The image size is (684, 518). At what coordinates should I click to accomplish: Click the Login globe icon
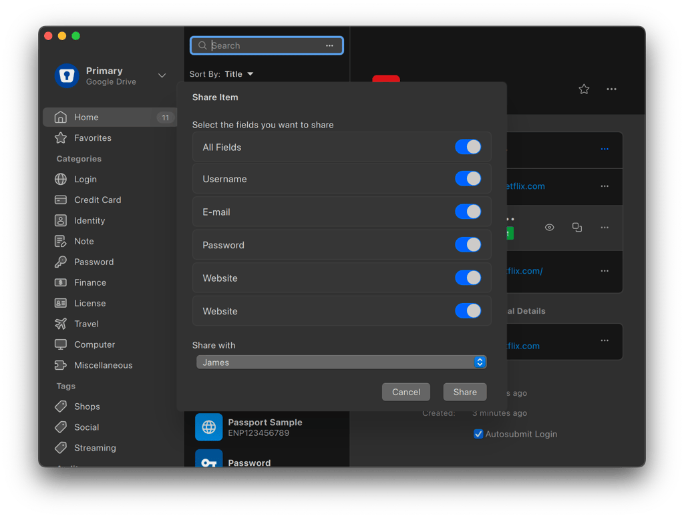61,179
